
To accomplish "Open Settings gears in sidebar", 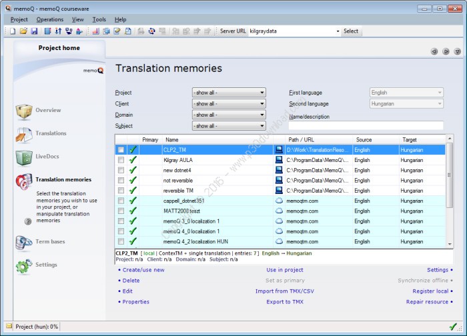I will pos(24,266).
